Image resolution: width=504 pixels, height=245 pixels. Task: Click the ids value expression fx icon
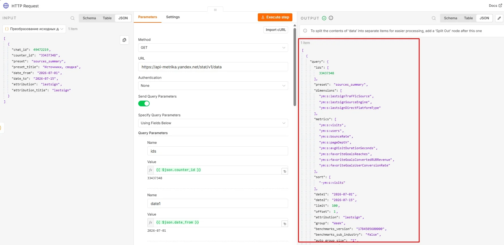(150, 170)
